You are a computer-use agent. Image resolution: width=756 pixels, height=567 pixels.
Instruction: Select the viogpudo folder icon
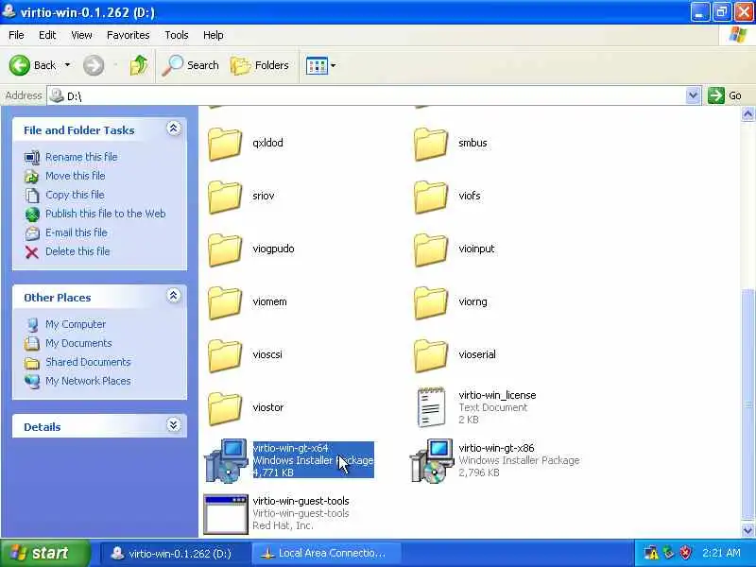225,249
